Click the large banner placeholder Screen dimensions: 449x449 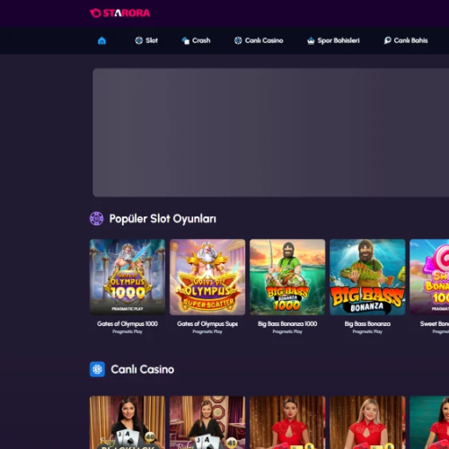[270, 133]
